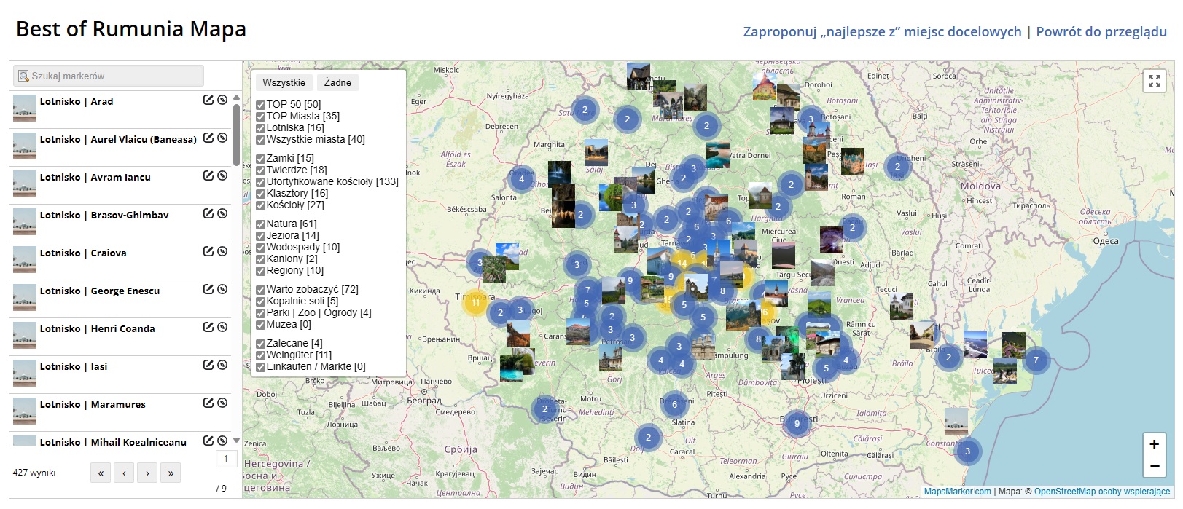Screen dimensions: 1183x509
Task: Click the yellow cluster marker labeled 11
Action: tap(475, 302)
